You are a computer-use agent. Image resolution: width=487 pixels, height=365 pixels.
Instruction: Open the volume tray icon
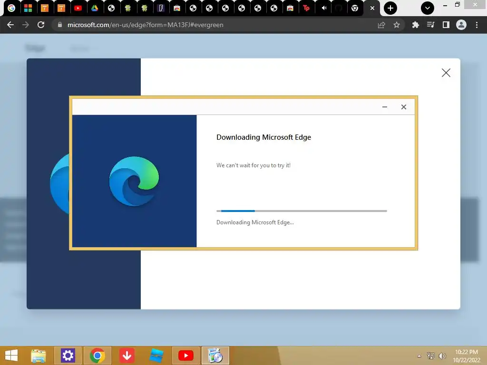click(442, 355)
